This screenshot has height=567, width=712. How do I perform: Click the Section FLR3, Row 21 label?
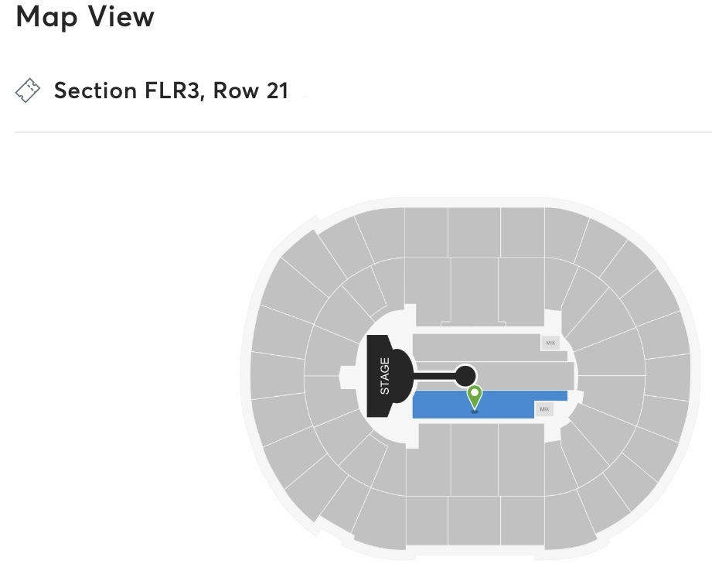click(170, 91)
